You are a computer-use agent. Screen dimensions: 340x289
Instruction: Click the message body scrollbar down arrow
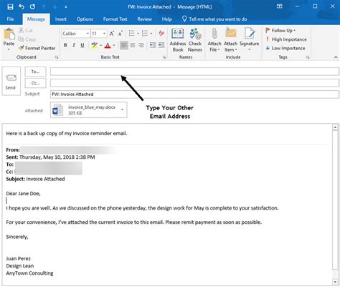(x=335, y=282)
